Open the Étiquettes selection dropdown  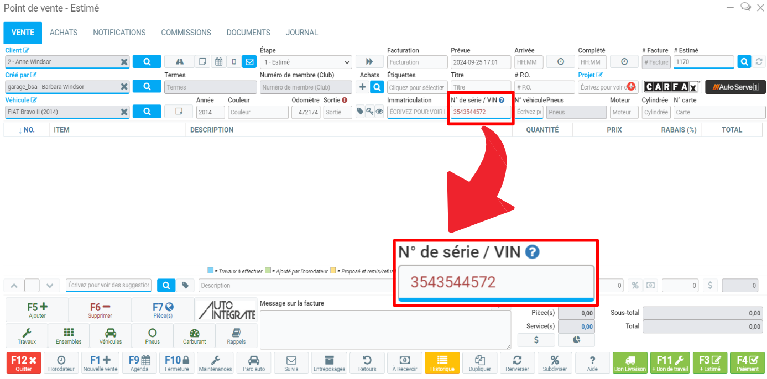418,87
